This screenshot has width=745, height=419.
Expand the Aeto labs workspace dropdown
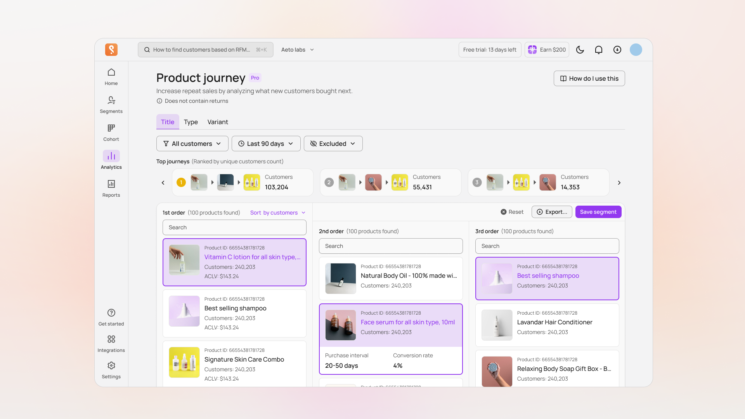tap(298, 50)
